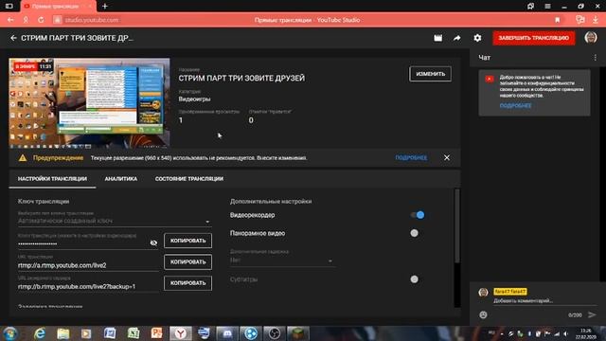This screenshot has width=606, height=341.
Task: Reveal the stream key with eye icon
Action: point(153,242)
